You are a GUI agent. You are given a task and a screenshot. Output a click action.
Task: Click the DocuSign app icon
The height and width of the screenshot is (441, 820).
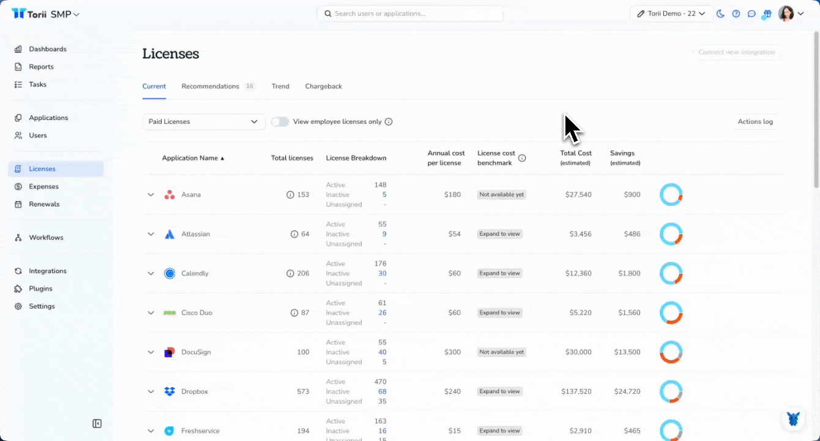pyautogui.click(x=170, y=352)
